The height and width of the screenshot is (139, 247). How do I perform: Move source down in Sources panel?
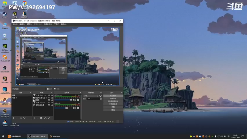(x=49, y=118)
